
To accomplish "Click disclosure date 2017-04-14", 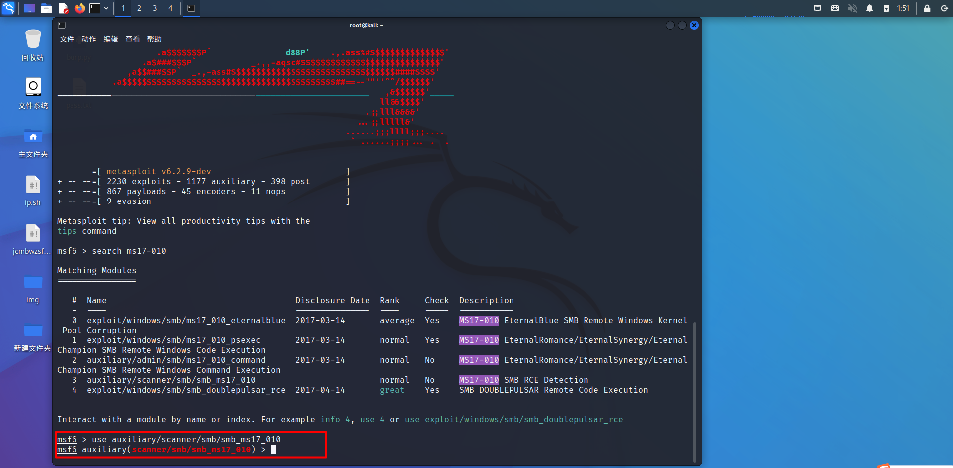I will click(x=320, y=390).
